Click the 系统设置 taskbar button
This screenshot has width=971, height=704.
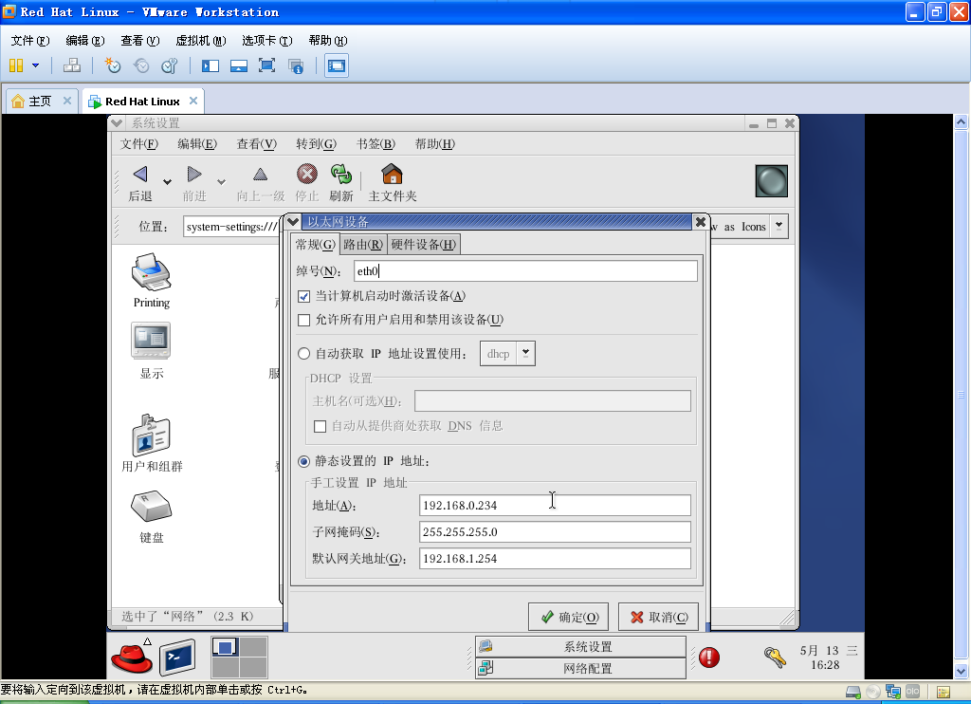[x=580, y=646]
